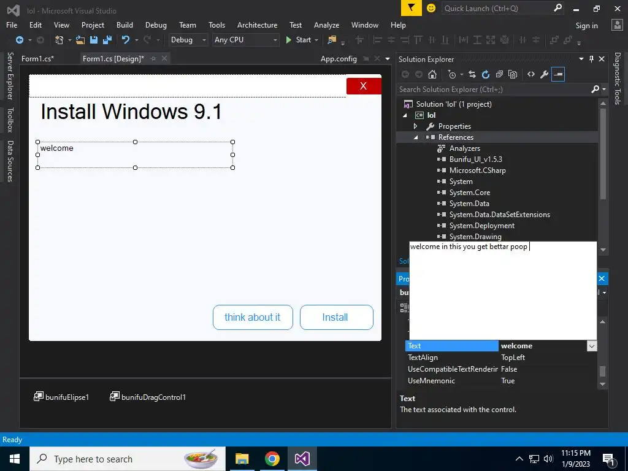The width and height of the screenshot is (628, 471).
Task: Select the bunifuDragControl1 component in the tray
Action: [x=148, y=397]
